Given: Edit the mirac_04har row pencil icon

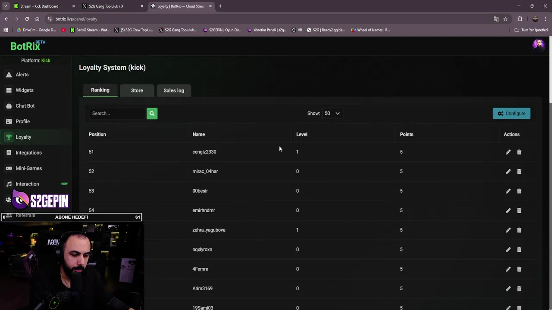Looking at the screenshot, I should [508, 171].
